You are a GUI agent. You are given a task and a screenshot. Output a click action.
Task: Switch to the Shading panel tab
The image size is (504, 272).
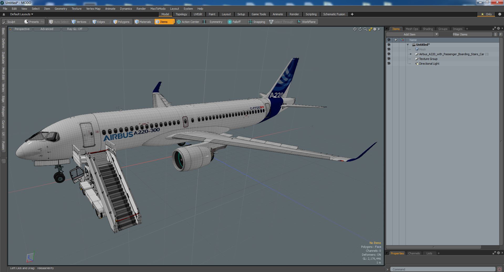coord(428,29)
